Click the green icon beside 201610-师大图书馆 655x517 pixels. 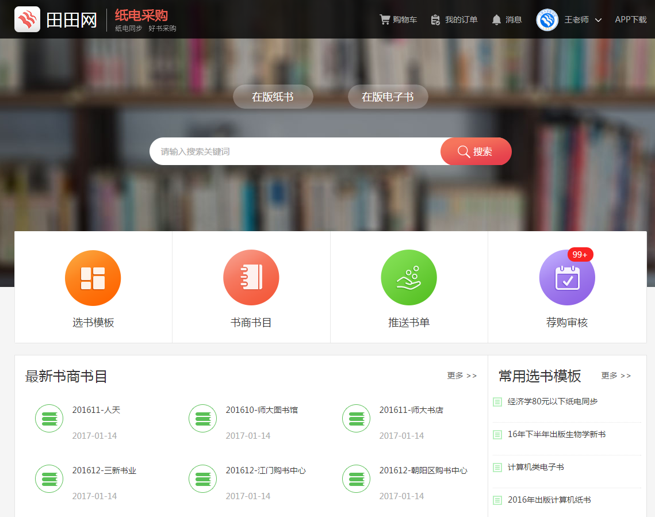[x=202, y=419]
